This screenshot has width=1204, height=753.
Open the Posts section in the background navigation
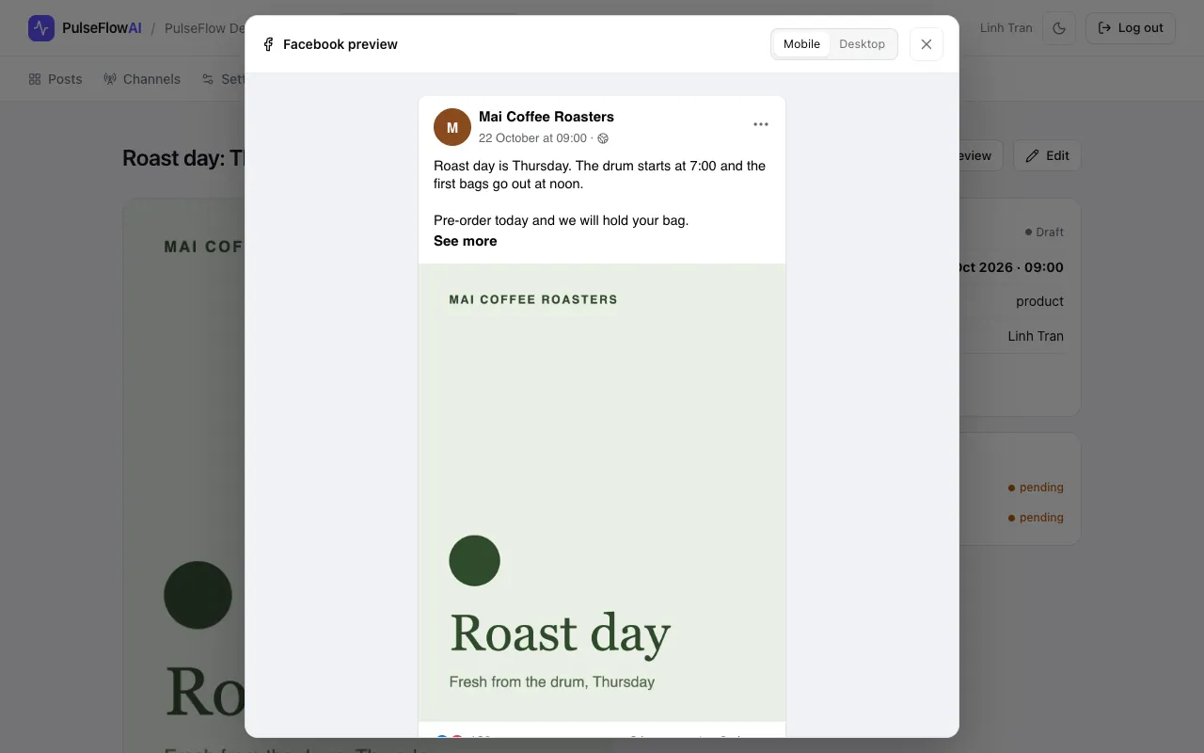click(55, 79)
